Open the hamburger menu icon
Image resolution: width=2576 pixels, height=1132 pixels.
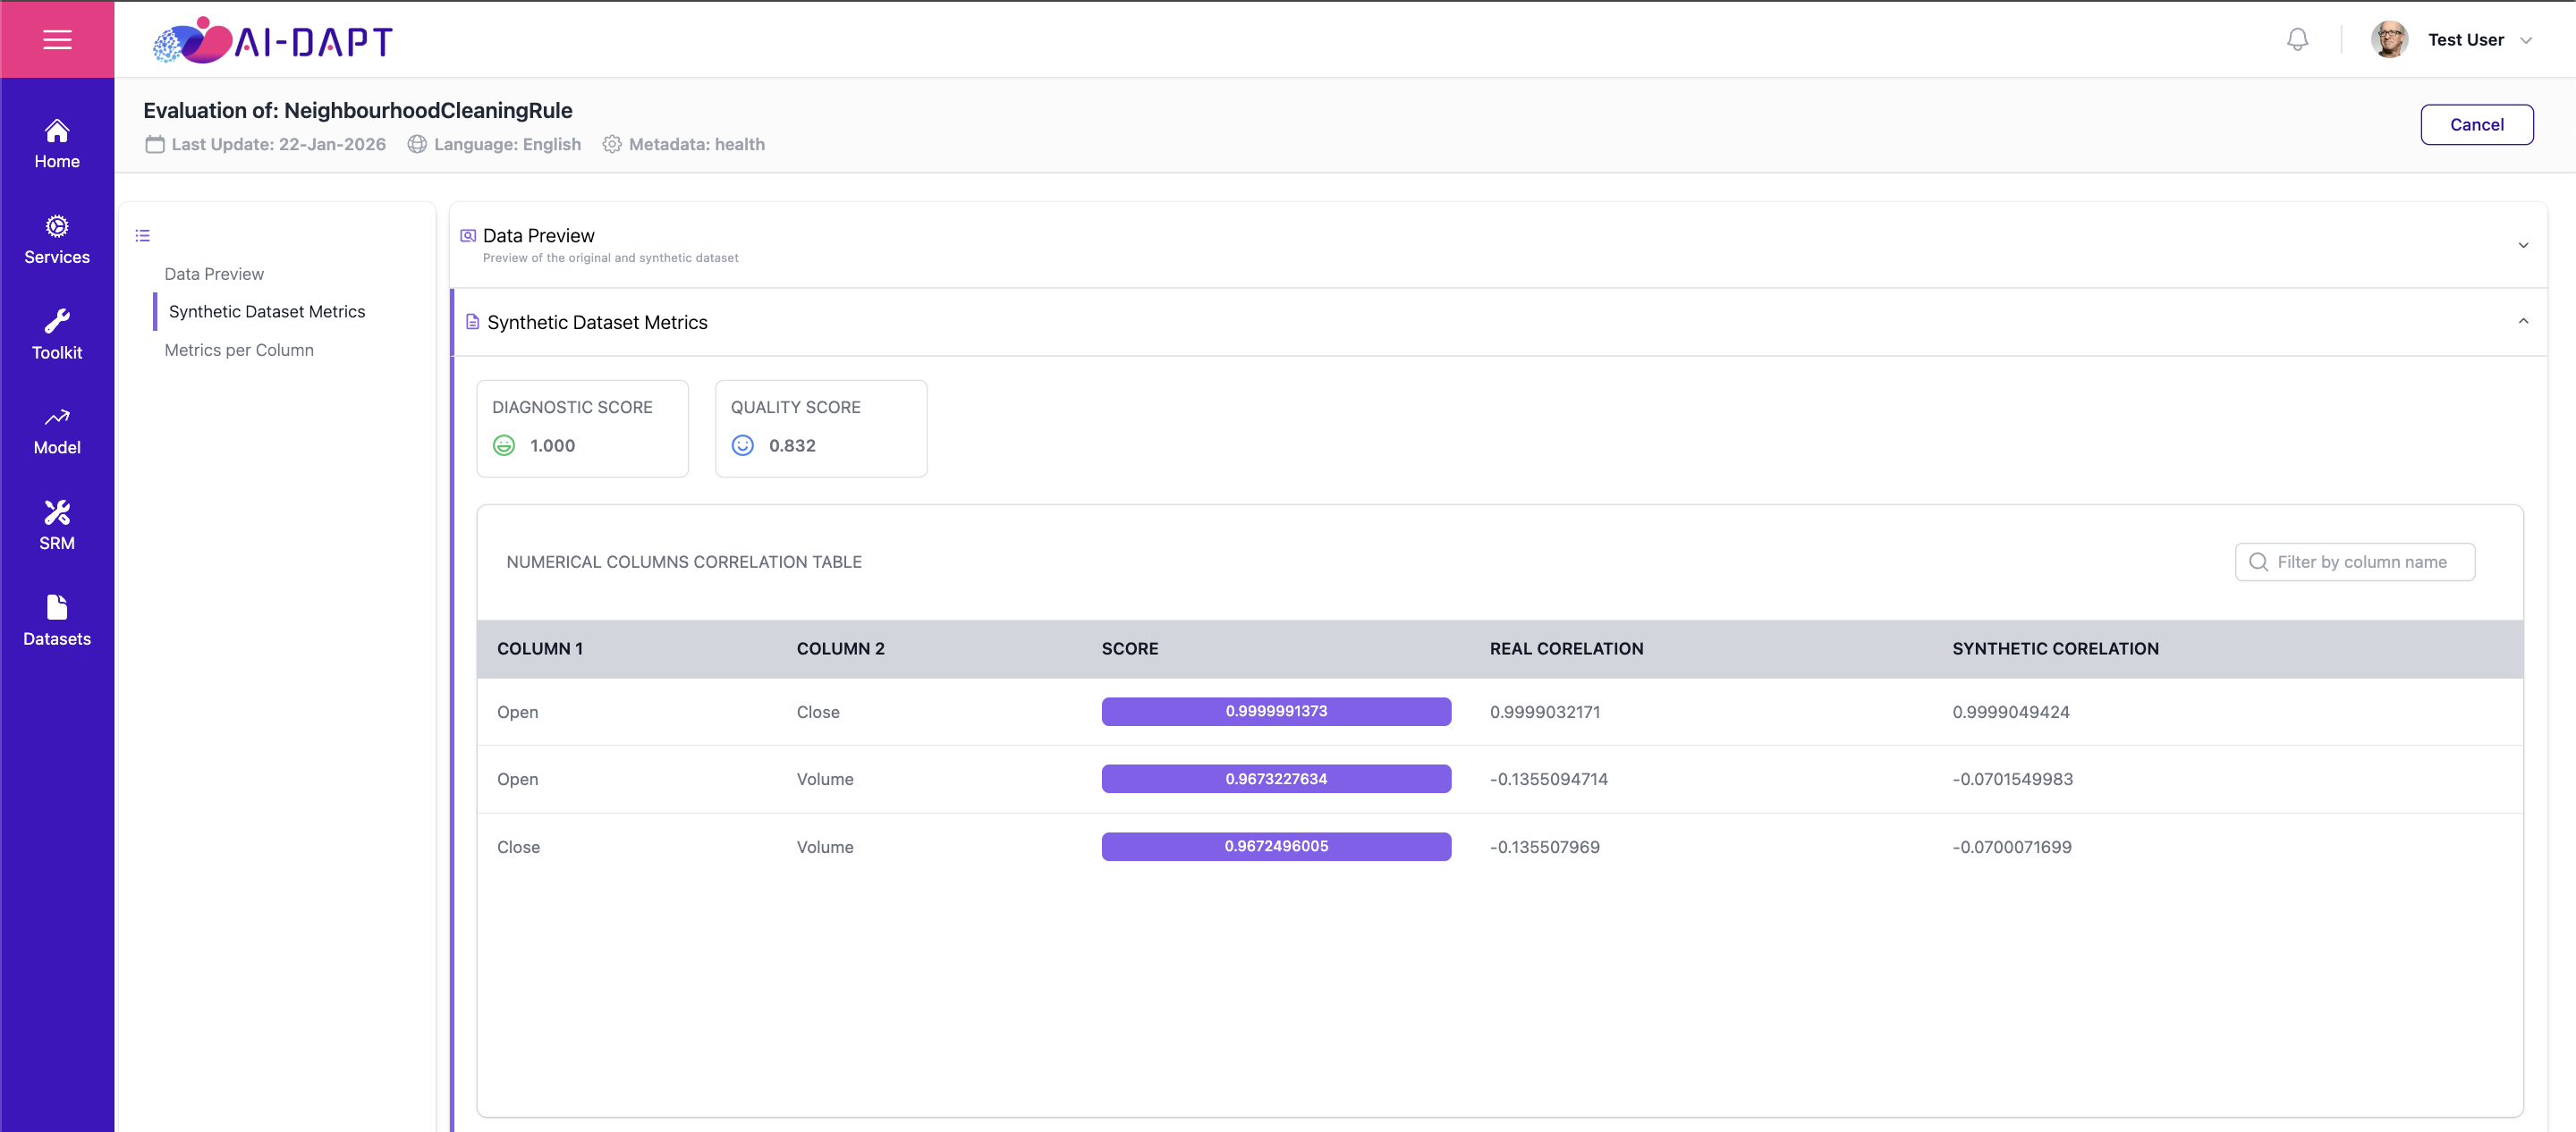coord(57,39)
